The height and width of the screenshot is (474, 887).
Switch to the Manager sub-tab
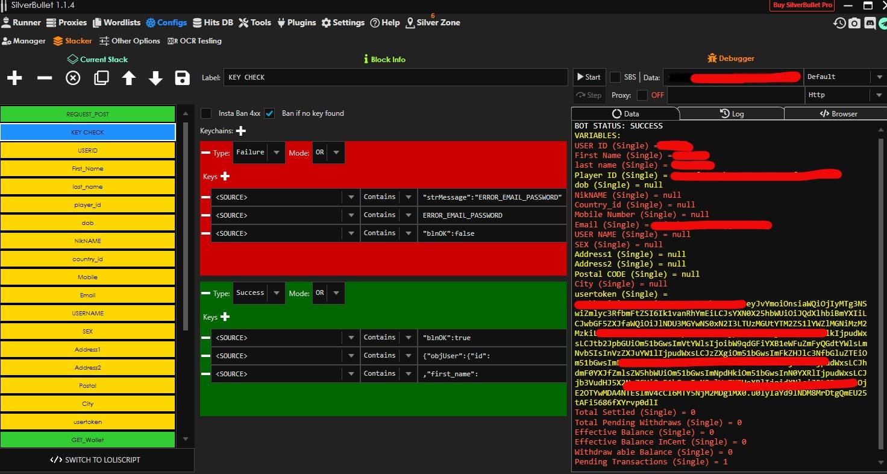pyautogui.click(x=24, y=41)
